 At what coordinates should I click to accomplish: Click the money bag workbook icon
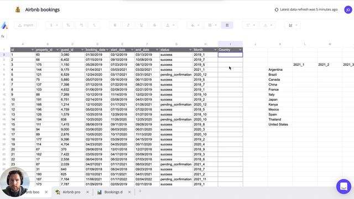click(18, 10)
